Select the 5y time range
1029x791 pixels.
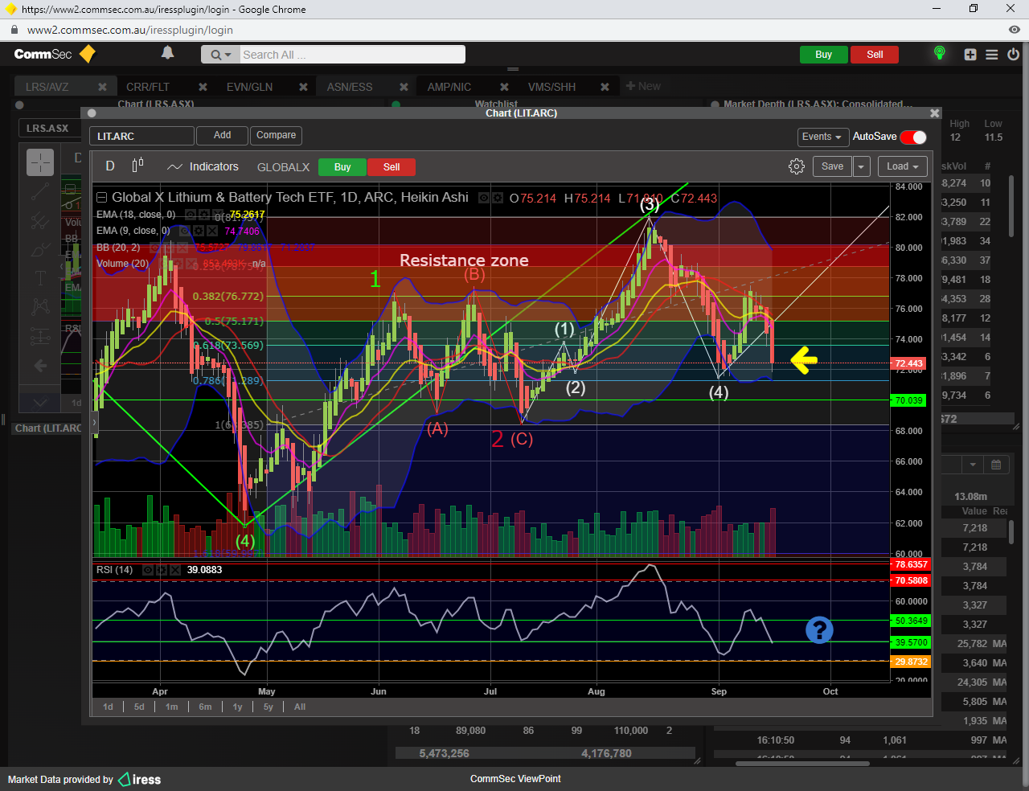click(x=269, y=707)
